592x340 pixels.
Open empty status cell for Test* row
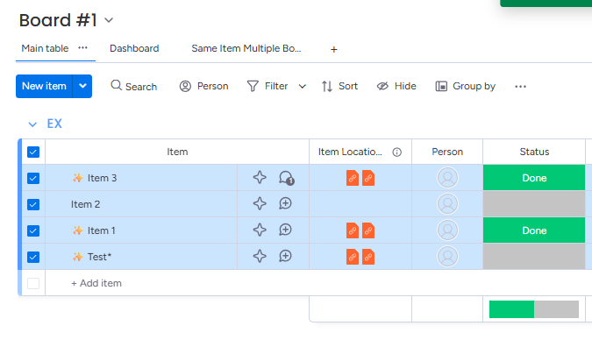534,257
